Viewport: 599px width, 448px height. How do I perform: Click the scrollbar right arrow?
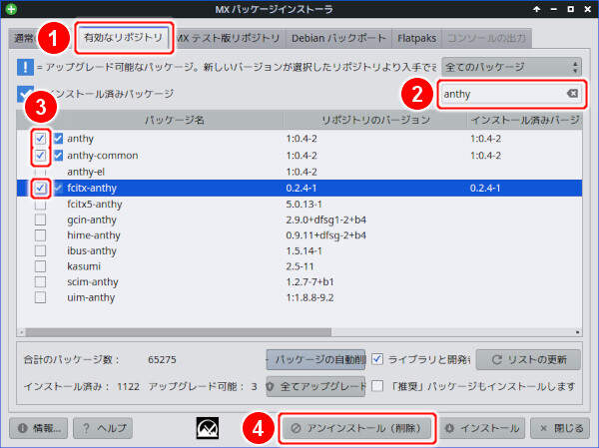click(x=578, y=332)
